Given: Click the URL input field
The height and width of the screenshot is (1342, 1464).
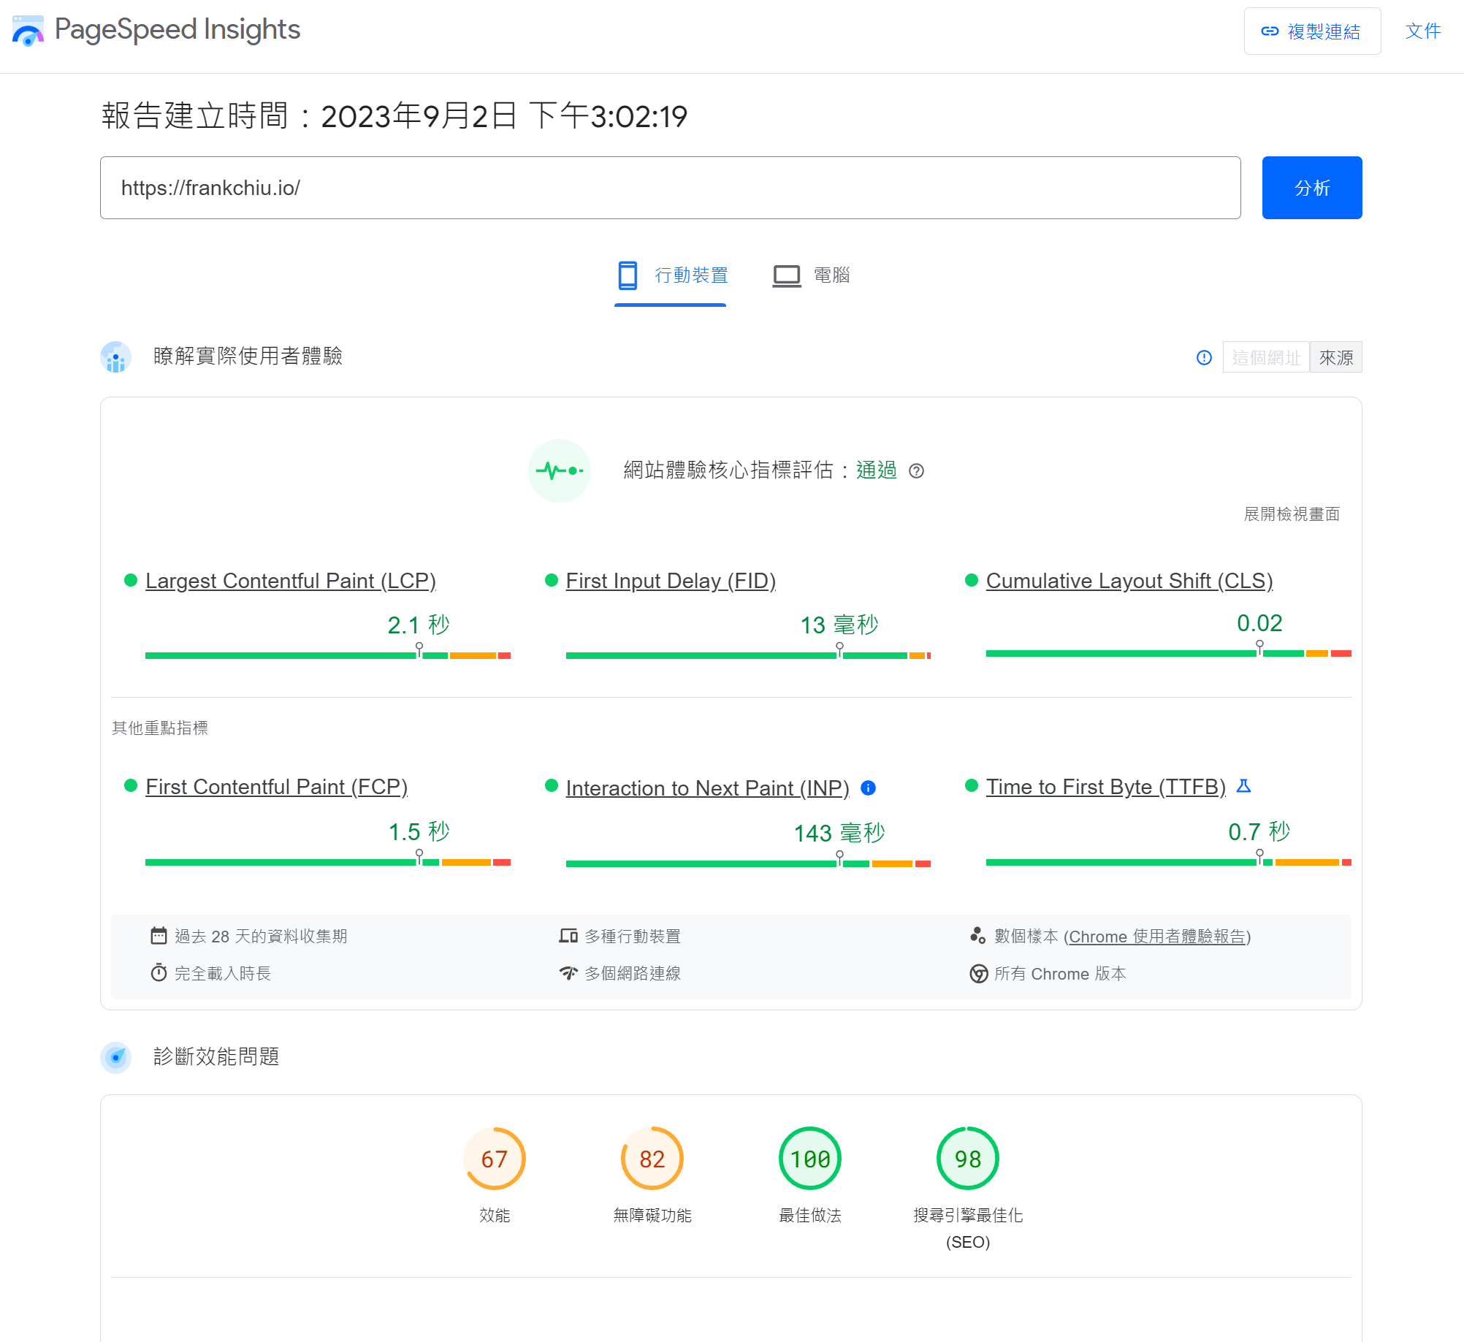Looking at the screenshot, I should 670,188.
